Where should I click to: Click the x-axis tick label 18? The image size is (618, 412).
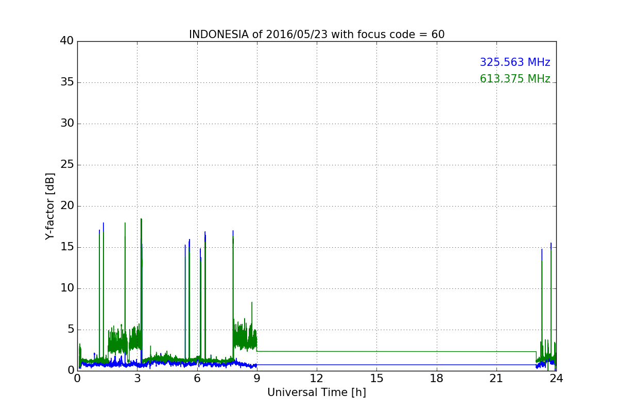pos(437,378)
